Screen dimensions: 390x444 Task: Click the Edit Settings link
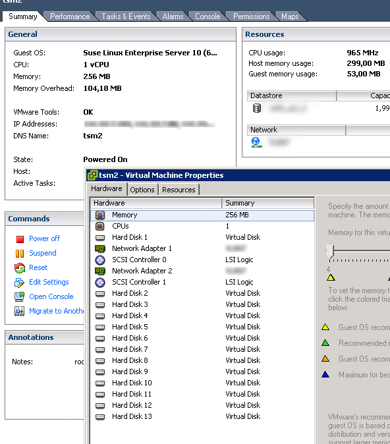tap(49, 282)
